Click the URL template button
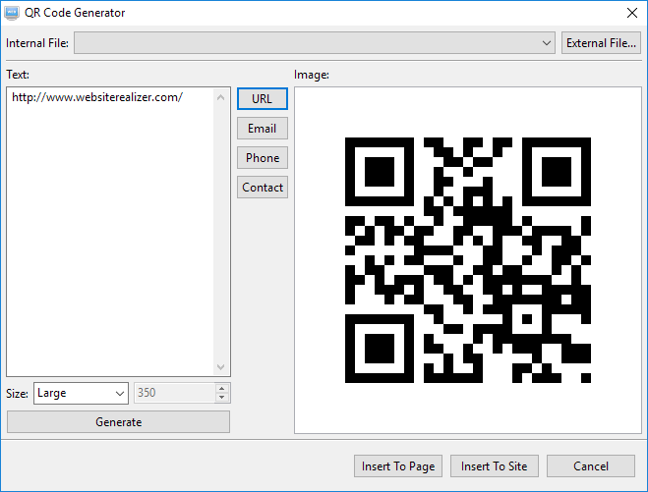This screenshot has height=492, width=648. pos(262,98)
